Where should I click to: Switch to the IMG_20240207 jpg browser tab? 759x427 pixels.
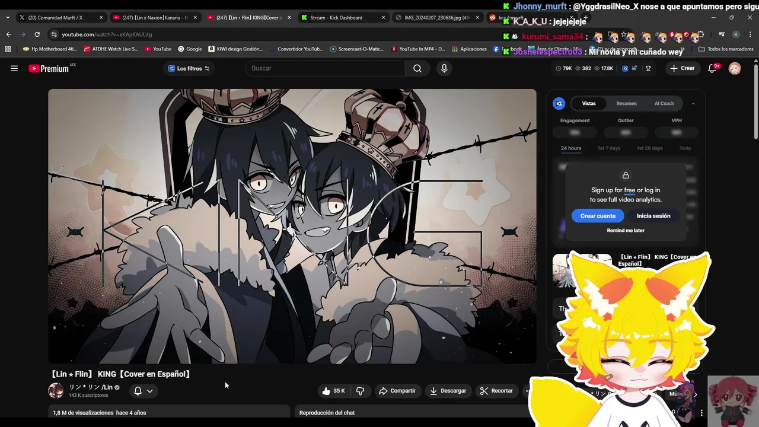click(438, 17)
